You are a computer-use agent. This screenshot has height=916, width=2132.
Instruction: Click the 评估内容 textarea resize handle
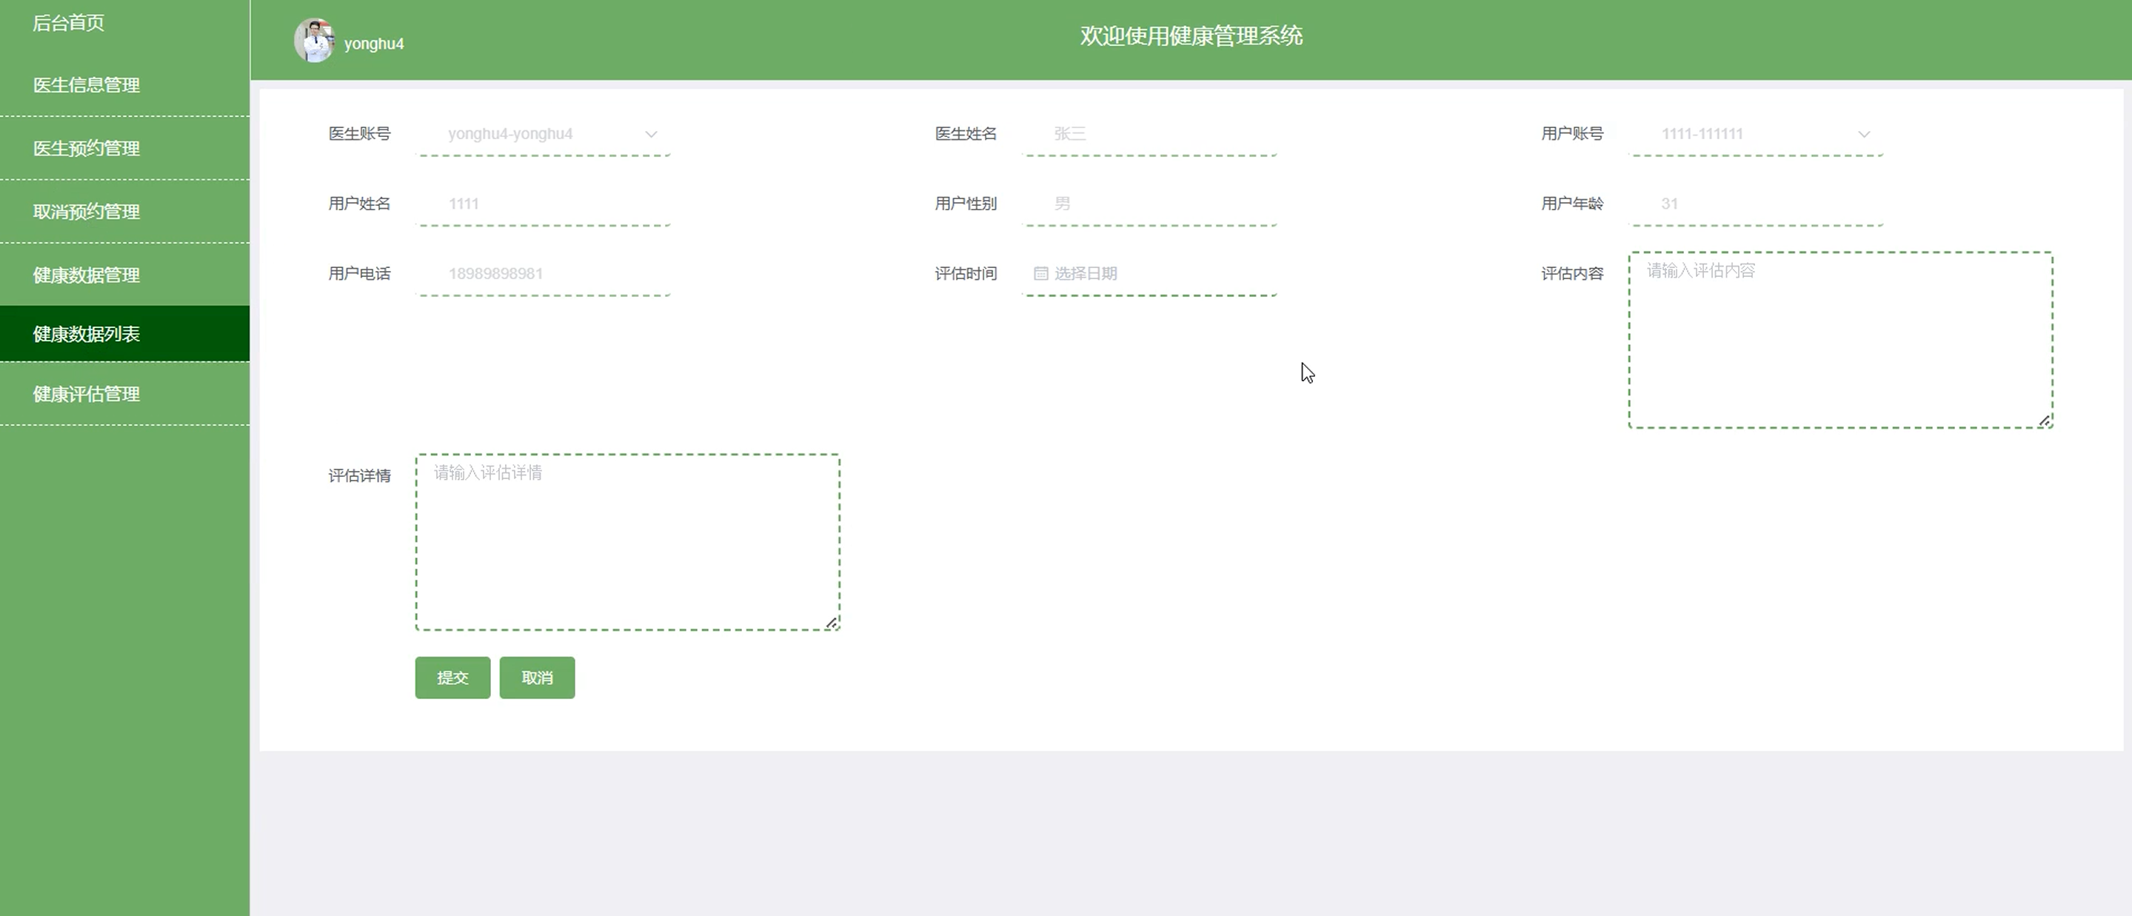click(x=2045, y=421)
